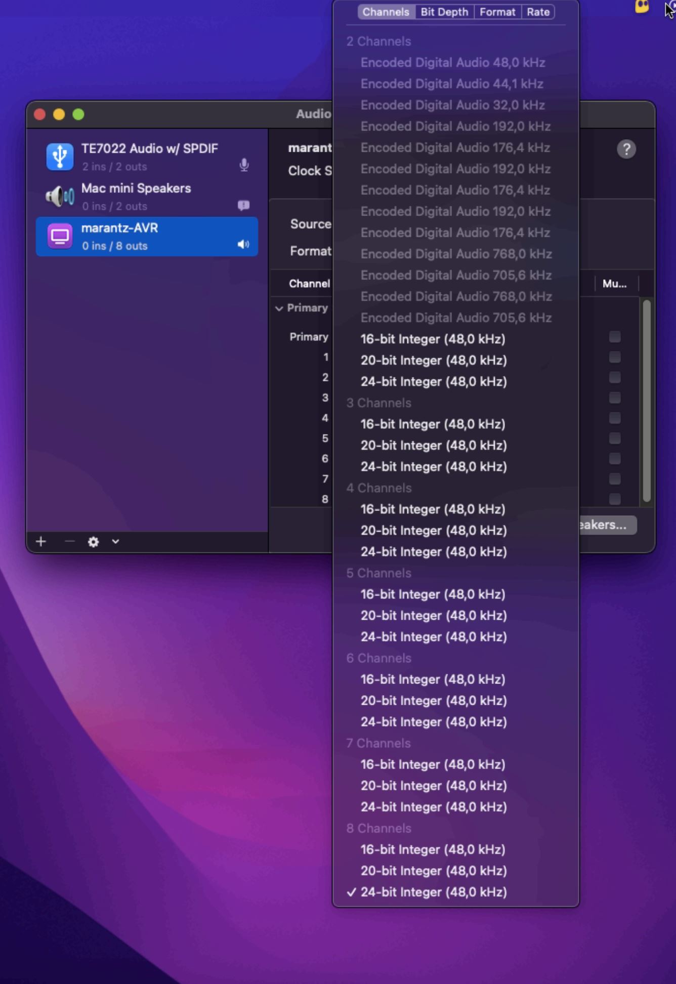Click the sound output icon on marantz-AVR row
The width and height of the screenshot is (676, 984).
[243, 245]
